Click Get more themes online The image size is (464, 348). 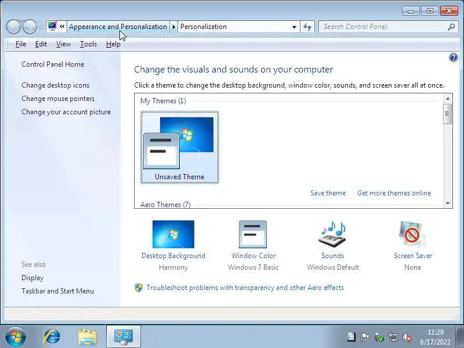tap(394, 193)
